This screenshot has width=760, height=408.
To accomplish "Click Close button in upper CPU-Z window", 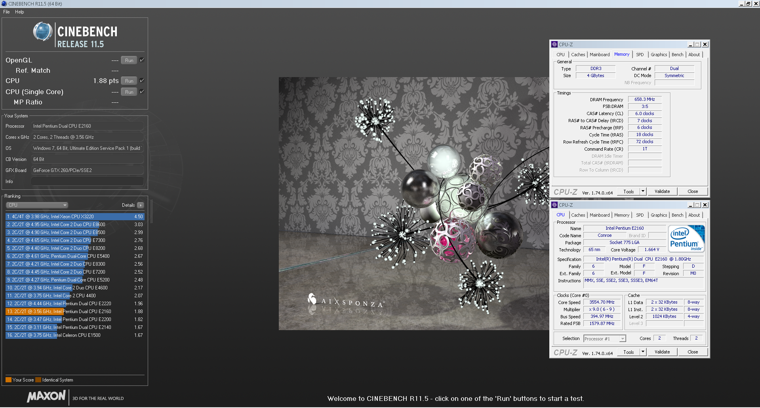I will [693, 191].
